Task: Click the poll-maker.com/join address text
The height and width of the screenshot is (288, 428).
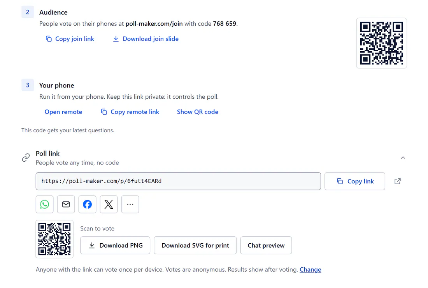Action: [154, 24]
